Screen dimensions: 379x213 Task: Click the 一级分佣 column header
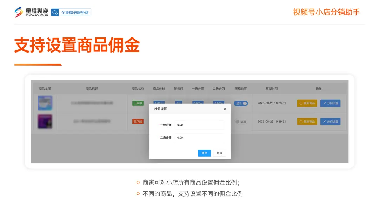click(198, 89)
